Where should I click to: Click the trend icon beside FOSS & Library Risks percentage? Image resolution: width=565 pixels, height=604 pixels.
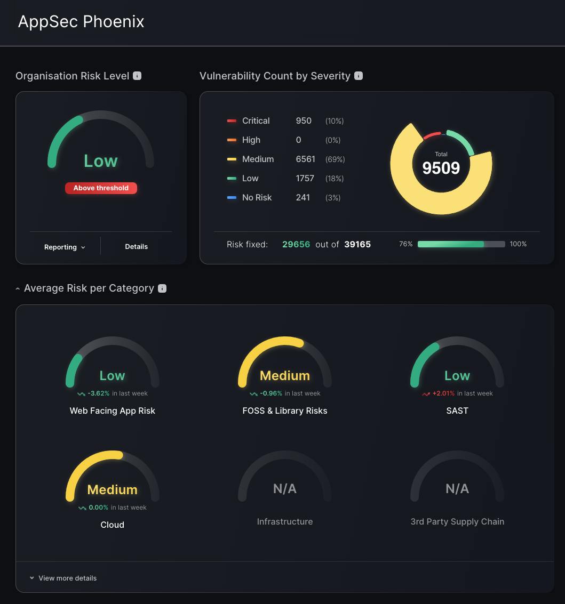click(x=253, y=393)
